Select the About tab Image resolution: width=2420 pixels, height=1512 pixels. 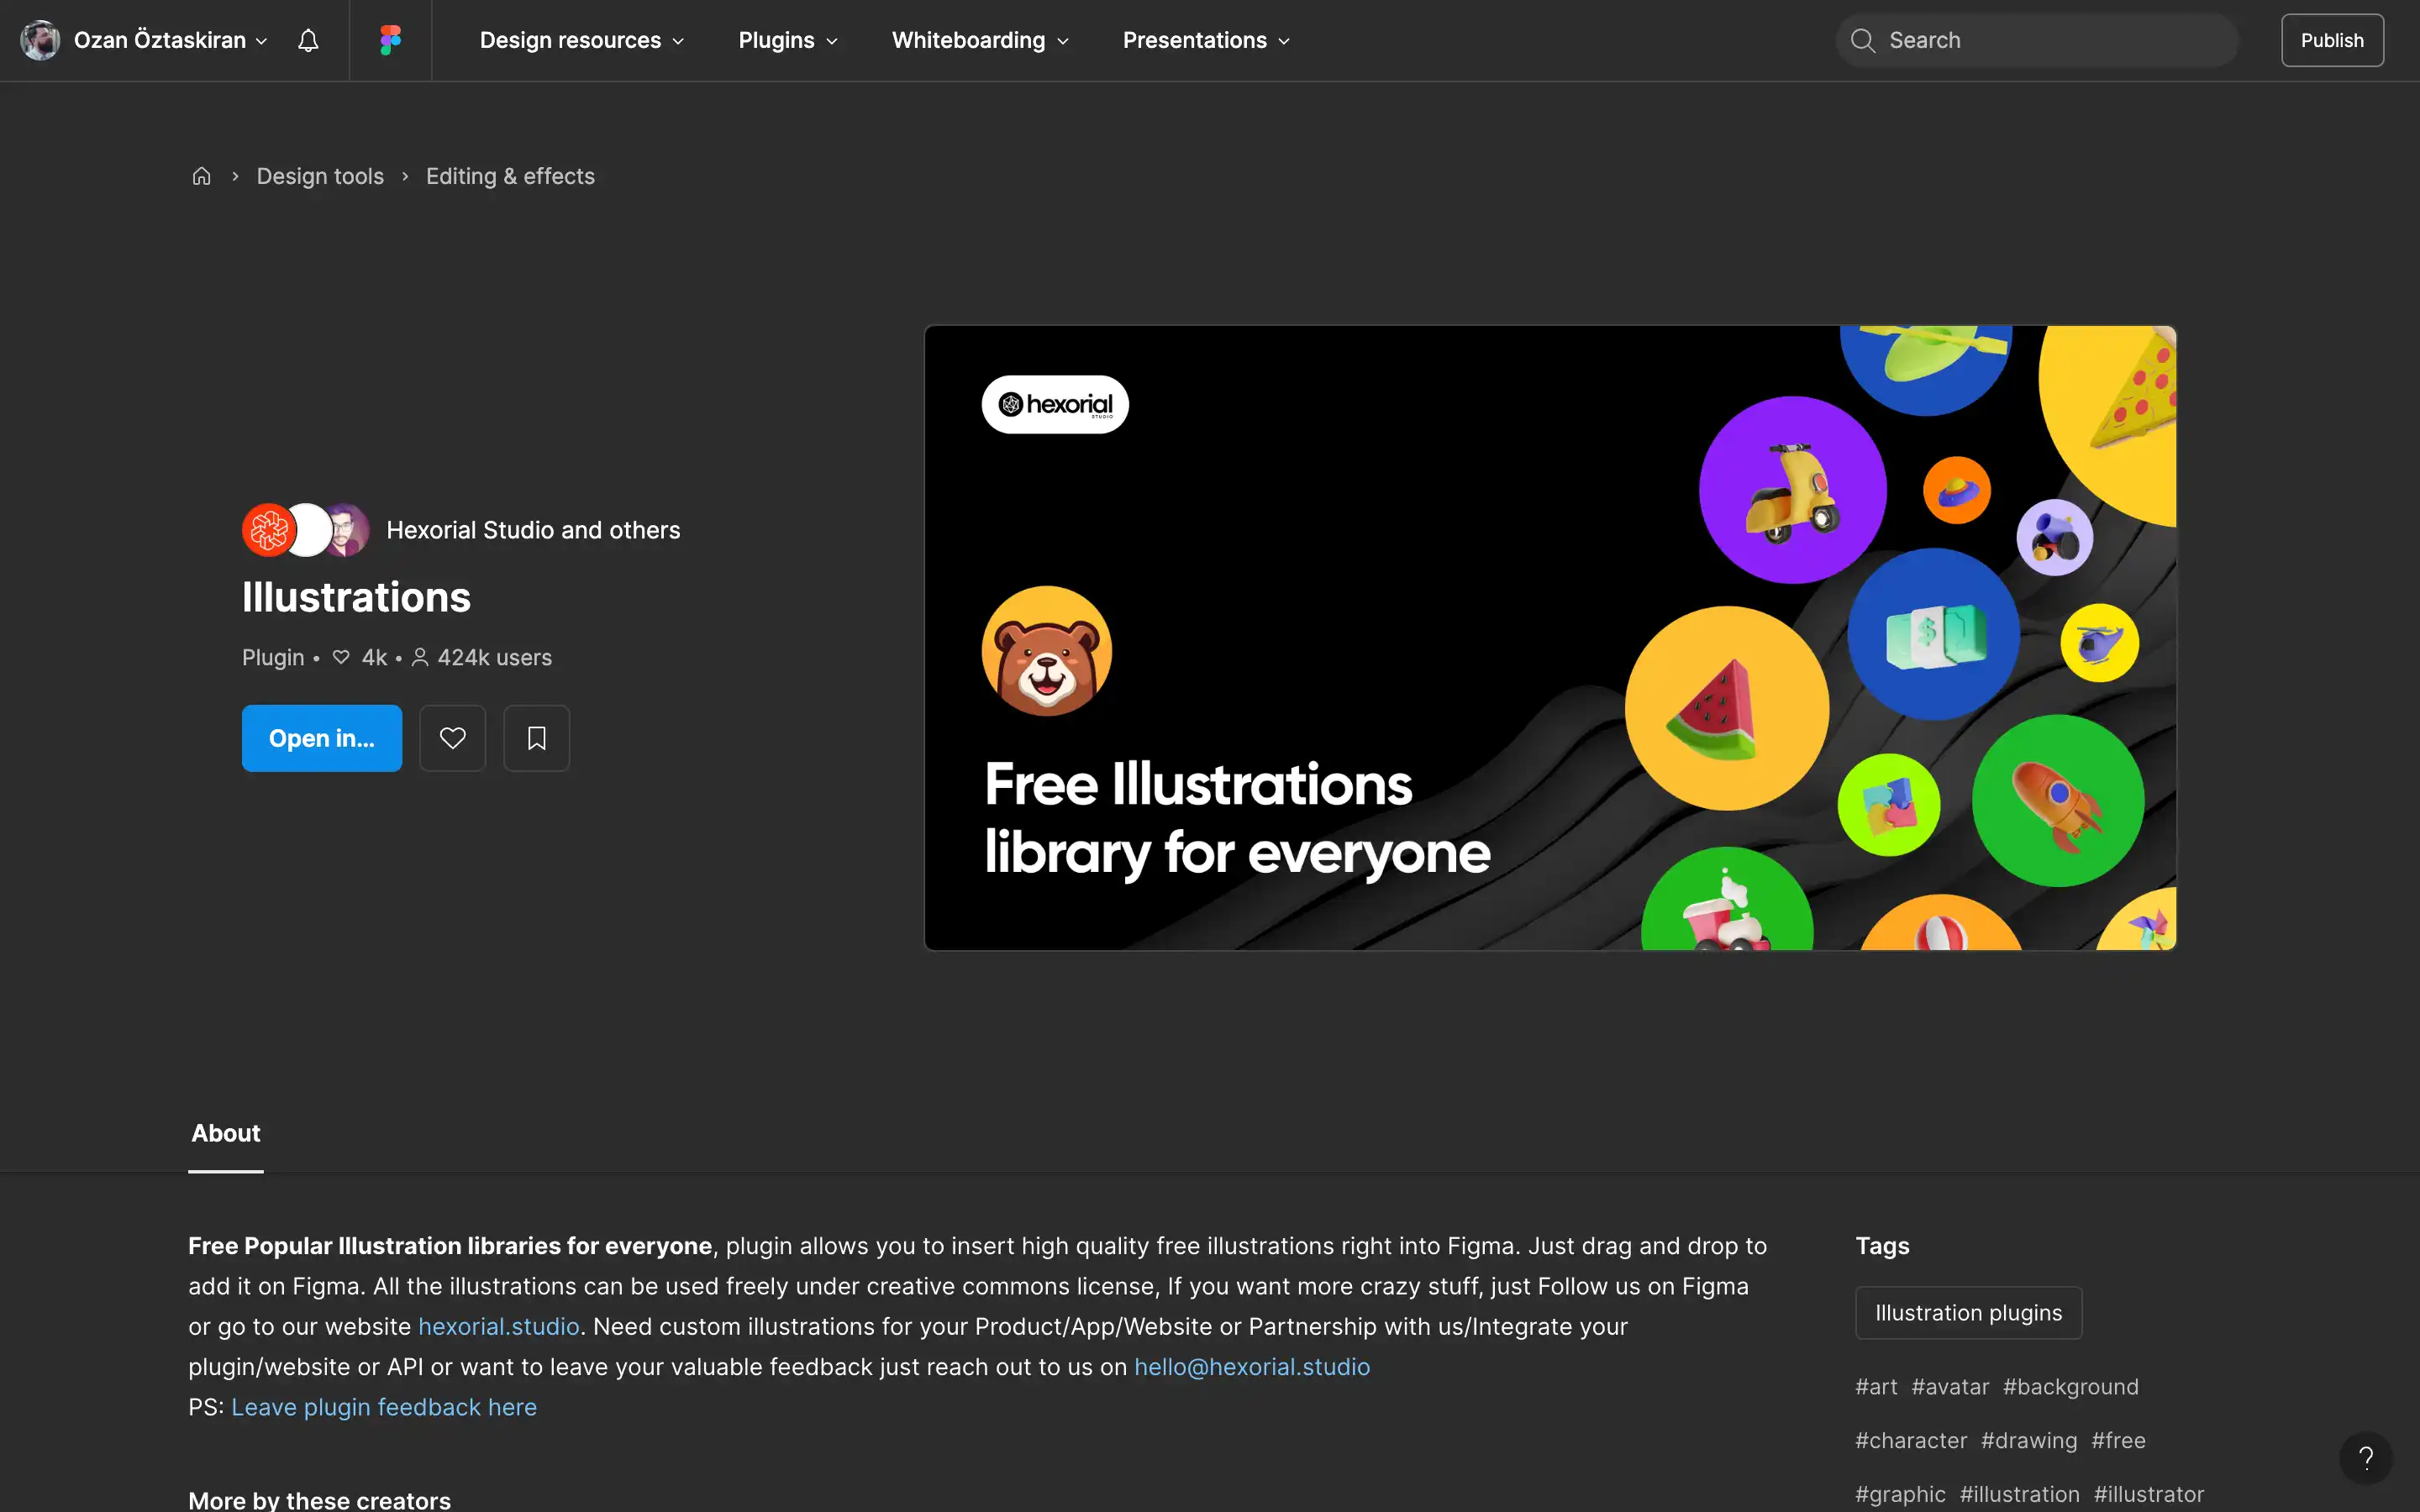[226, 1133]
